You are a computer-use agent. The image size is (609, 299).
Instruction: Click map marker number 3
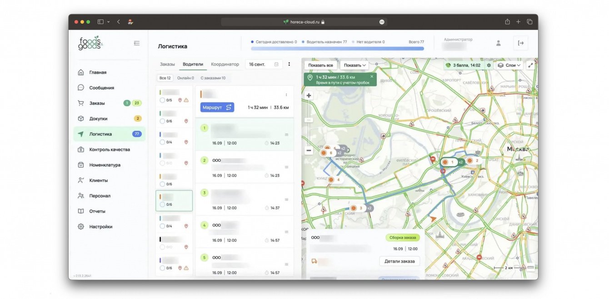pos(357,208)
